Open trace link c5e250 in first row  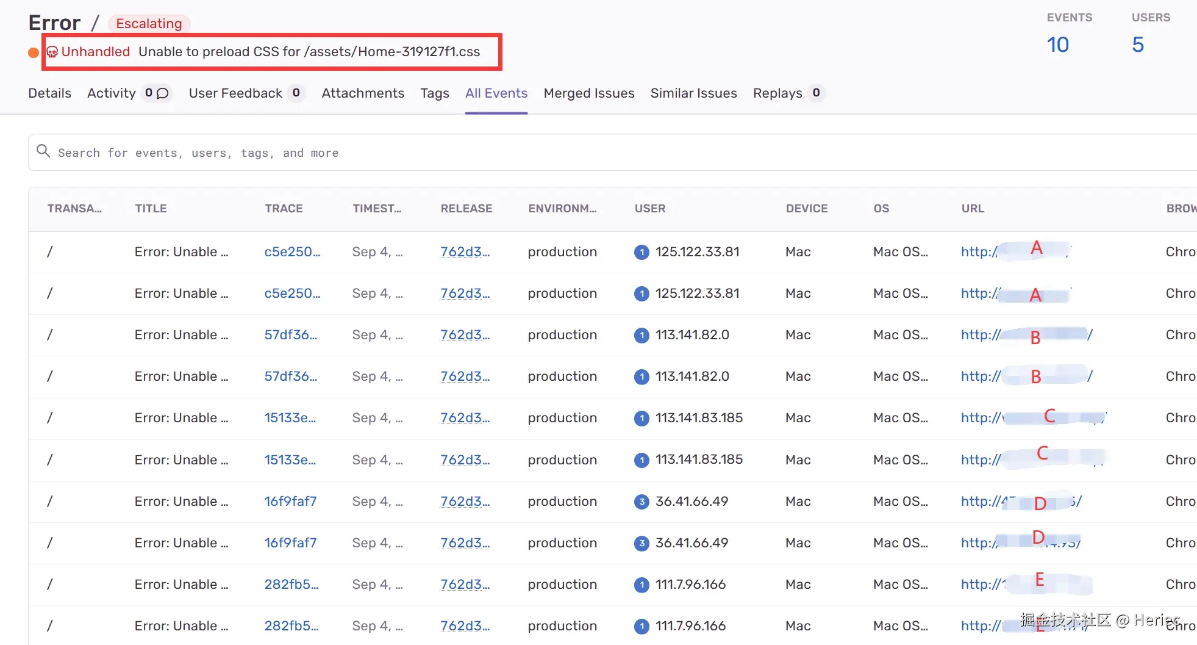coord(292,252)
